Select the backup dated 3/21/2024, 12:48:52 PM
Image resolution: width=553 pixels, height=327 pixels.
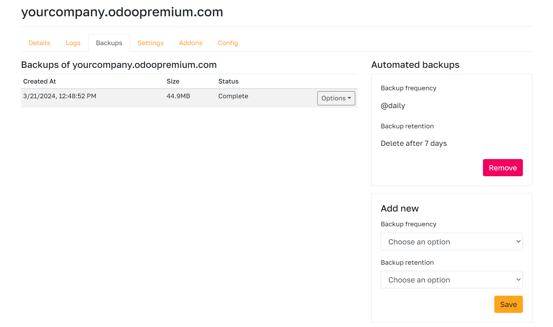(x=60, y=96)
